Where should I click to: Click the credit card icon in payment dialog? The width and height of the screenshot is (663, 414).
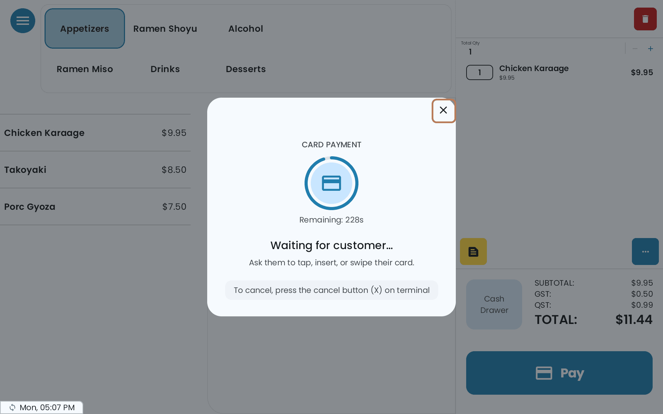(331, 183)
